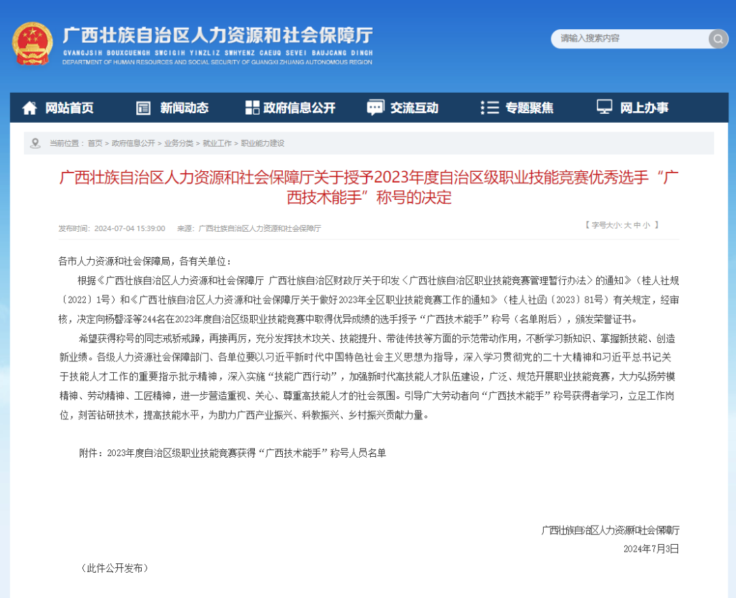Click the 政府信息公开 building-blocks icon
This screenshot has height=598, width=736.
click(251, 108)
